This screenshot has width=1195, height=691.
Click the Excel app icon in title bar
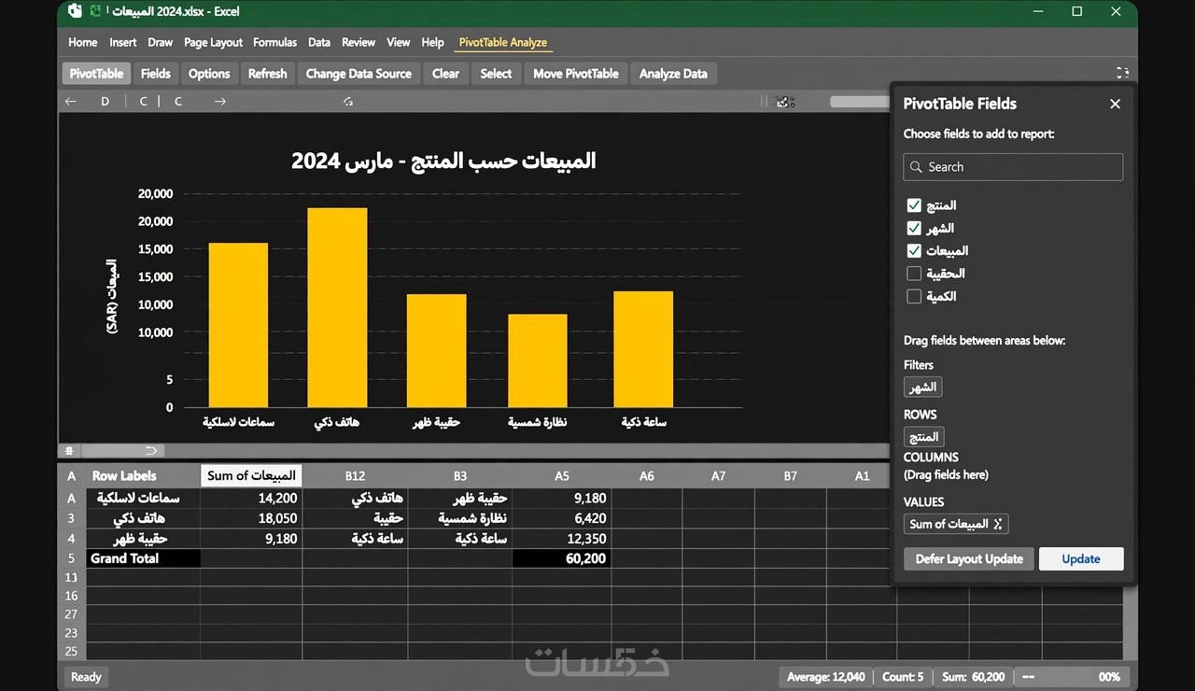(x=75, y=11)
